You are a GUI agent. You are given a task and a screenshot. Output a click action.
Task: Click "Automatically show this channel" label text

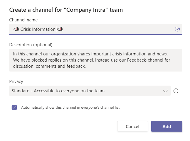point(70,108)
